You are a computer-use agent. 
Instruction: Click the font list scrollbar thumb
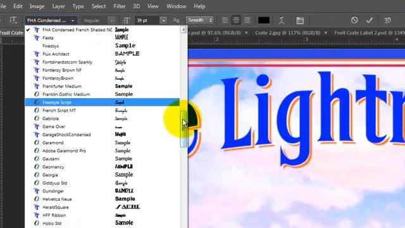point(184,129)
